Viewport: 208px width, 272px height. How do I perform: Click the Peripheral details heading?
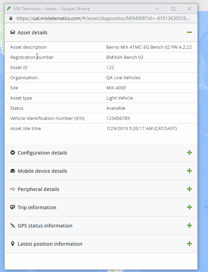38,189
